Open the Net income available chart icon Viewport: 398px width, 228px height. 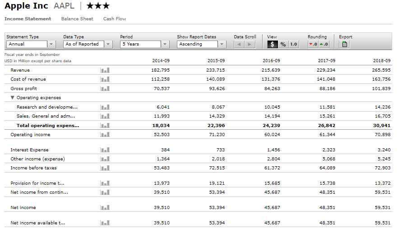105,223
